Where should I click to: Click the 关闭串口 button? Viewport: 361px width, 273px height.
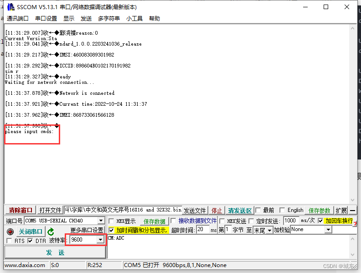[31, 232]
